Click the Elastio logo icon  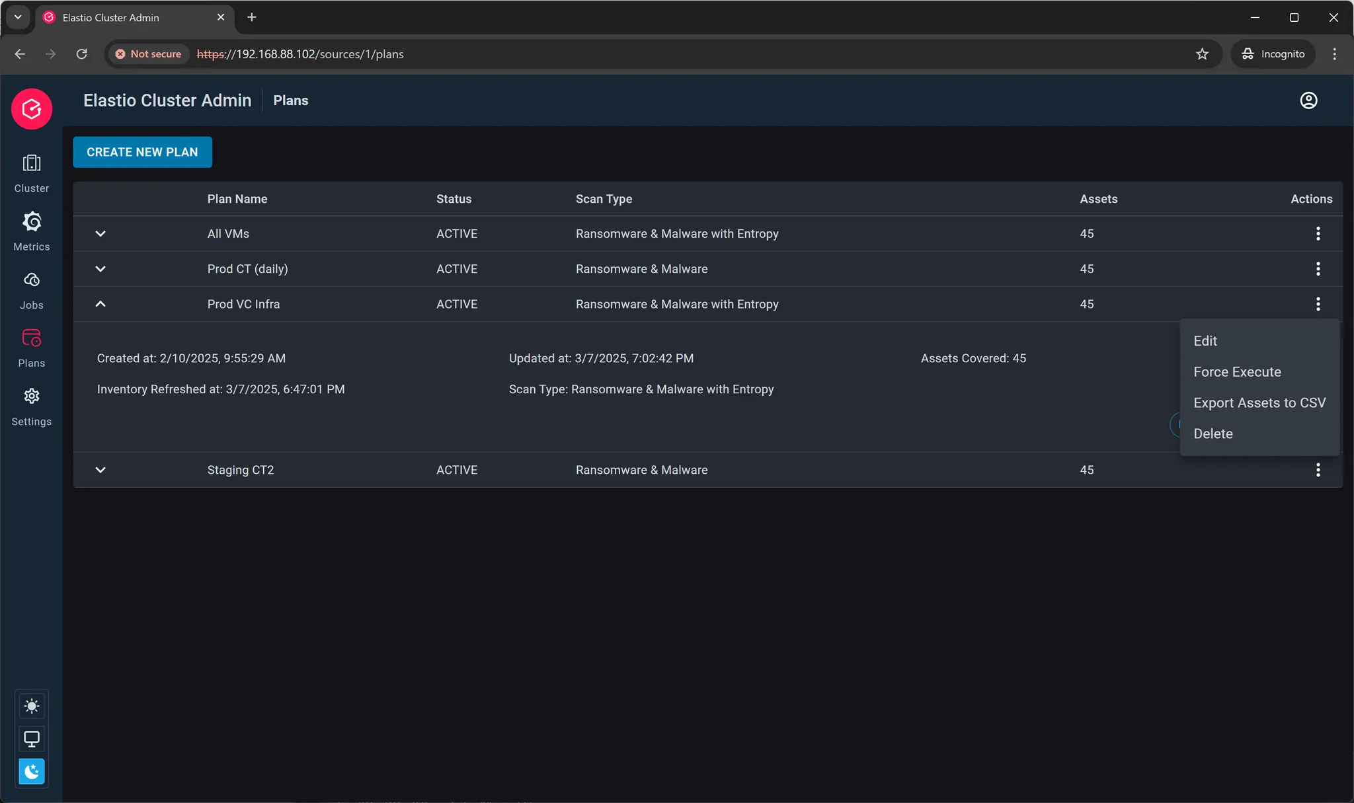pyautogui.click(x=32, y=109)
